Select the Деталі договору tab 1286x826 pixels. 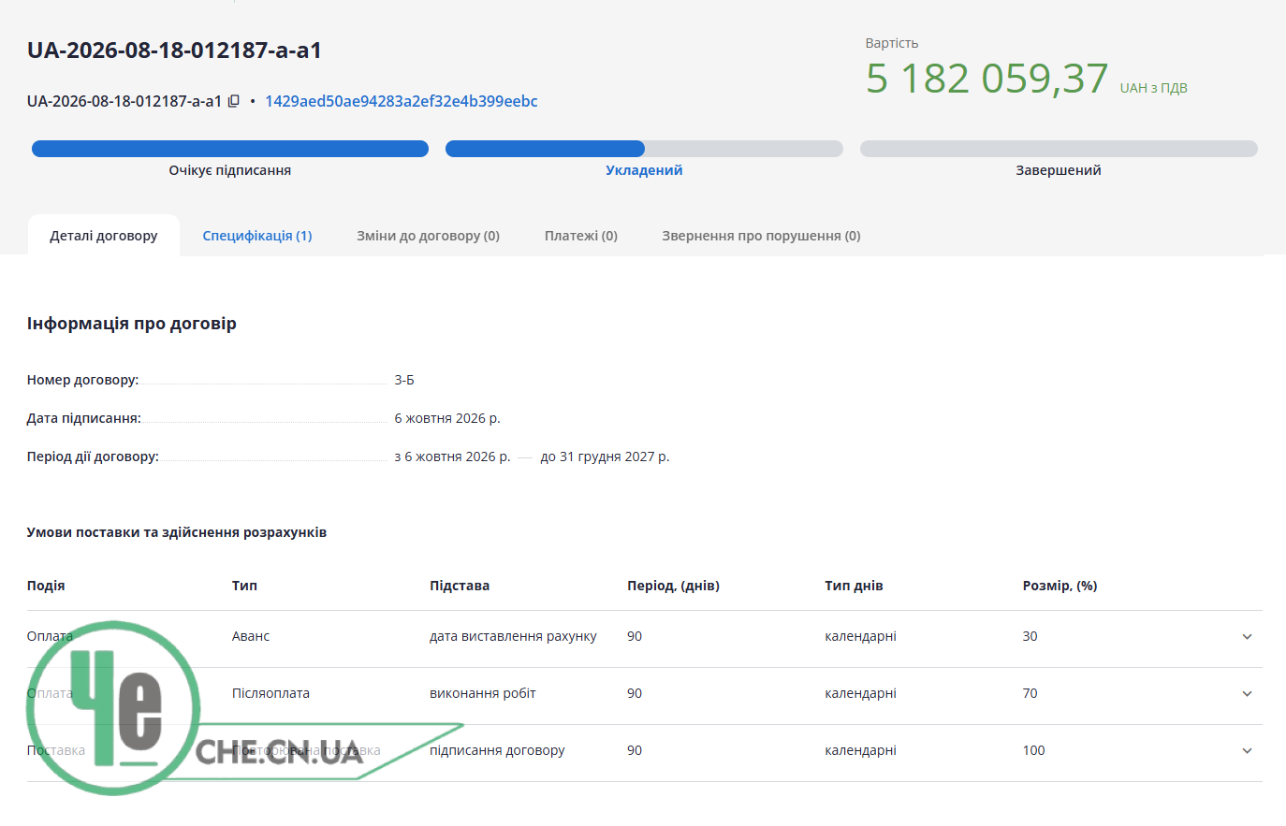click(x=104, y=236)
